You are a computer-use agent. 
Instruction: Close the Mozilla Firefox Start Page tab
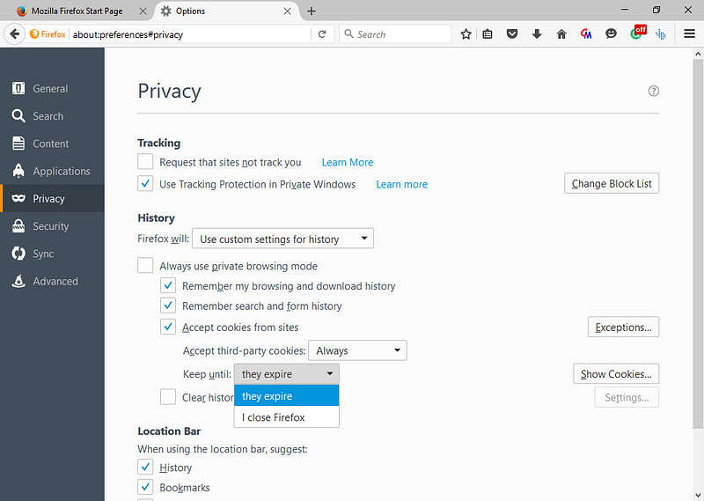pyautogui.click(x=143, y=11)
